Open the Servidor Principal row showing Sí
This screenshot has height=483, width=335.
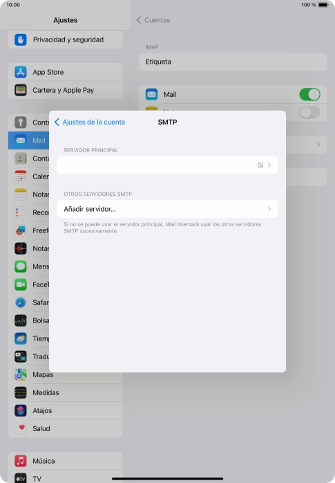pyautogui.click(x=167, y=165)
